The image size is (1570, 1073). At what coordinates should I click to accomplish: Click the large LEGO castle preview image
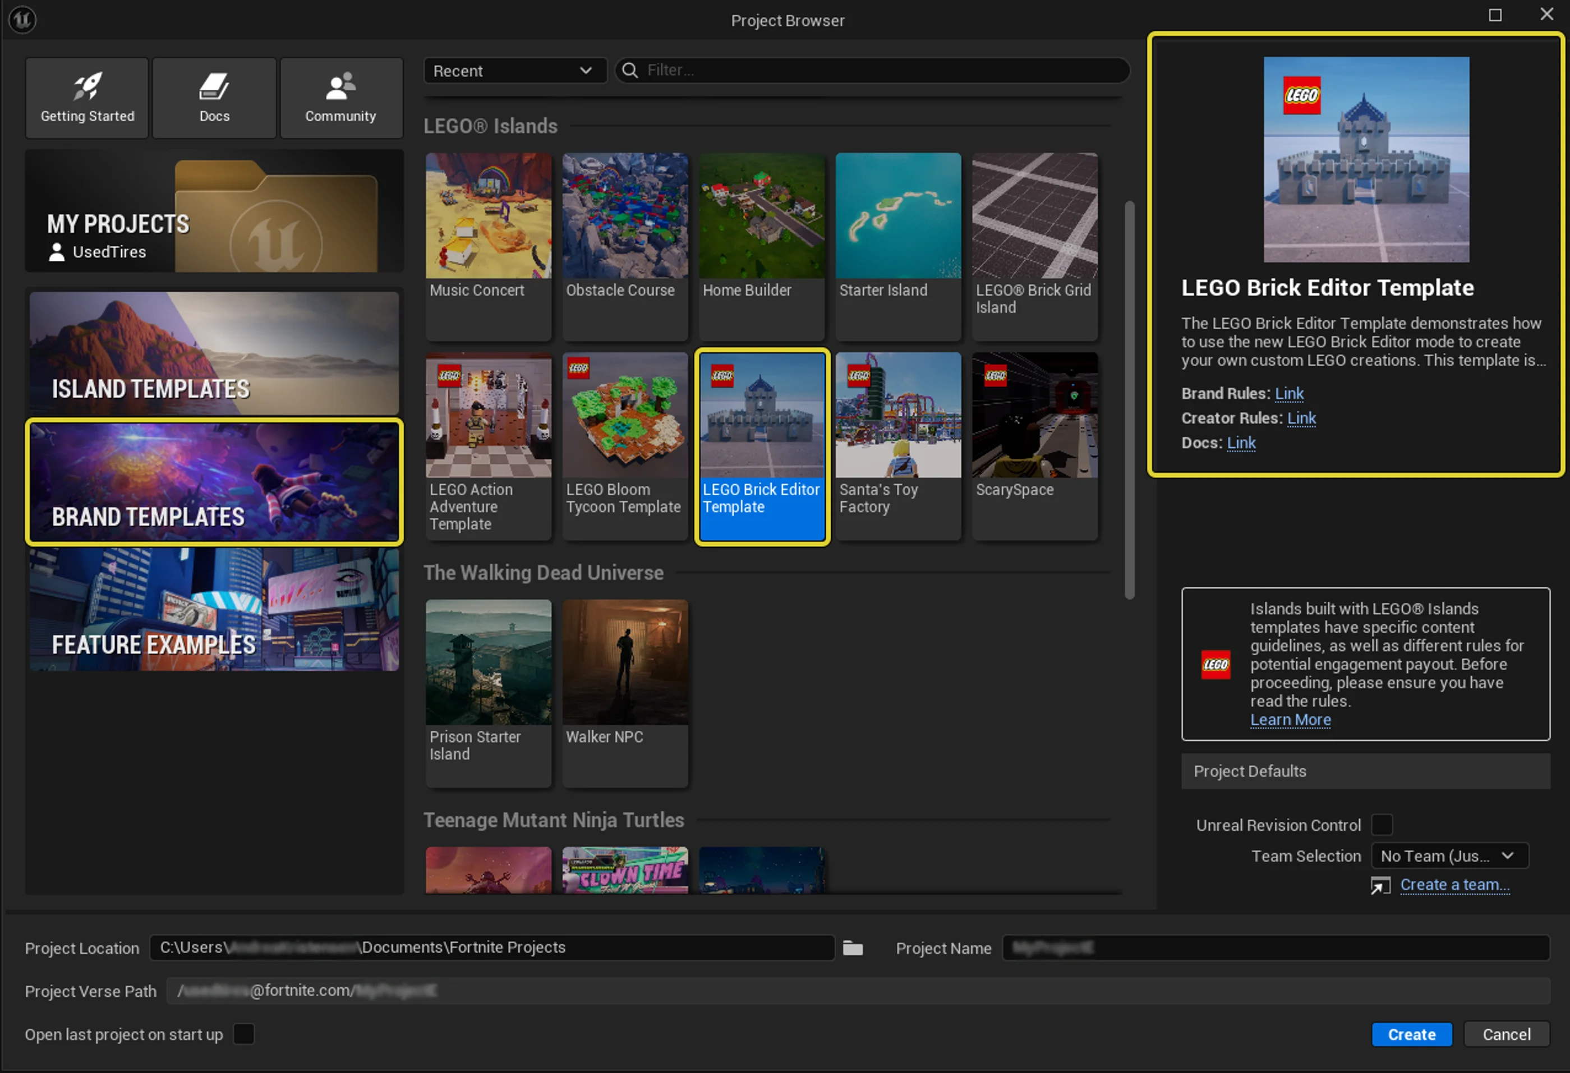point(1366,159)
